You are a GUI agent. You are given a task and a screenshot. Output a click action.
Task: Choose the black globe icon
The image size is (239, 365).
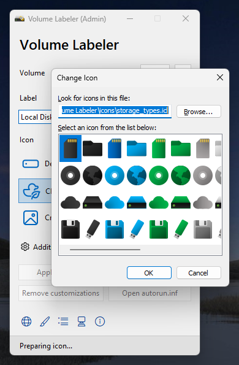(93, 175)
